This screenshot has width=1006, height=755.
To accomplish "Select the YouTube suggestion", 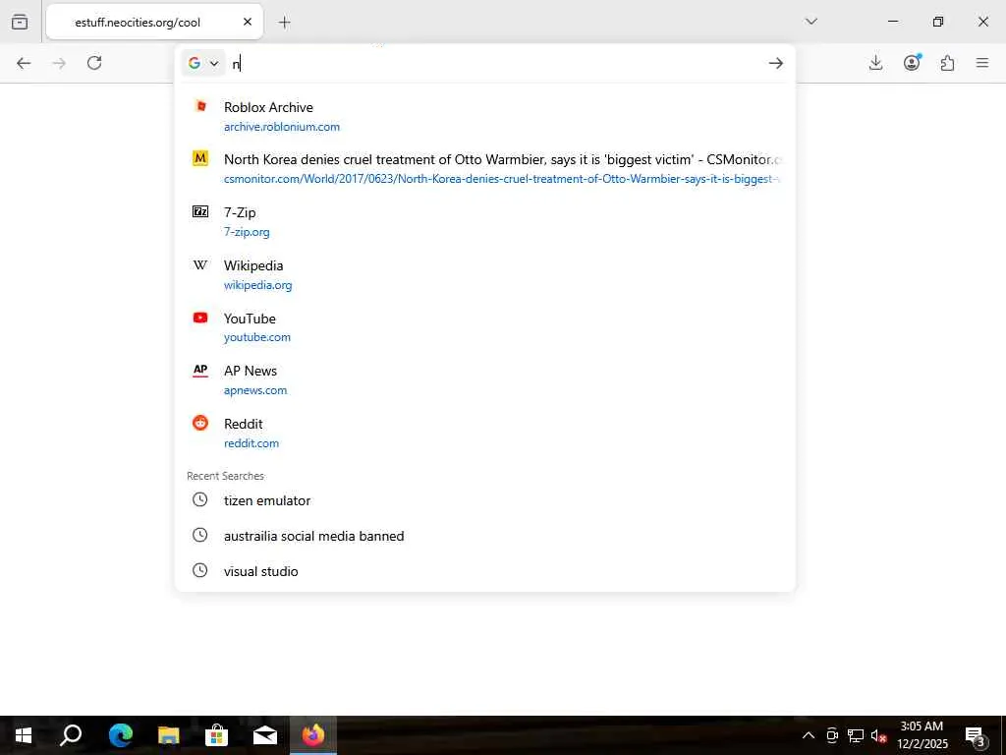I will coord(485,327).
